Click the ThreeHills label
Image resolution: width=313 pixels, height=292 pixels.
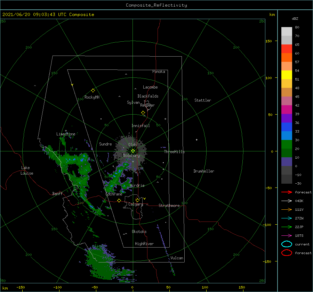pos(174,152)
